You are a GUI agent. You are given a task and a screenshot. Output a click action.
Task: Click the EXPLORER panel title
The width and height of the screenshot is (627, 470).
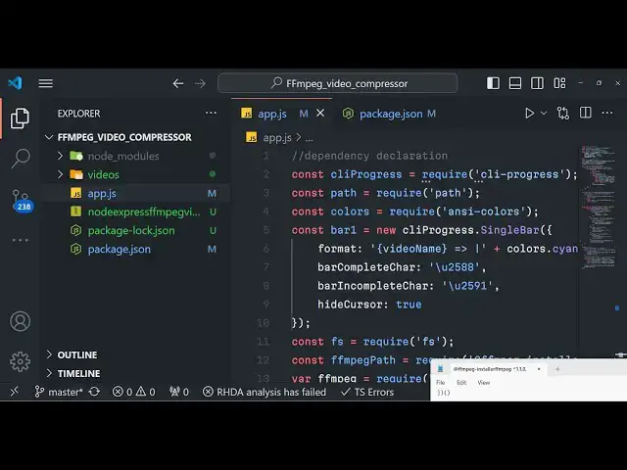tap(78, 114)
